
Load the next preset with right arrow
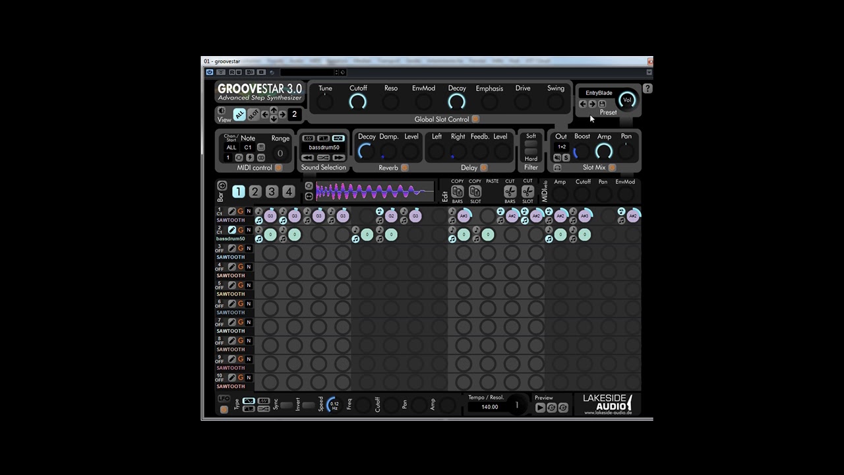[x=592, y=104]
